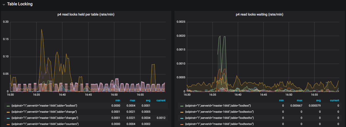This screenshot has height=127, width=346.
Task: Collapse the Table Locking row chevron
Action: [4, 4]
